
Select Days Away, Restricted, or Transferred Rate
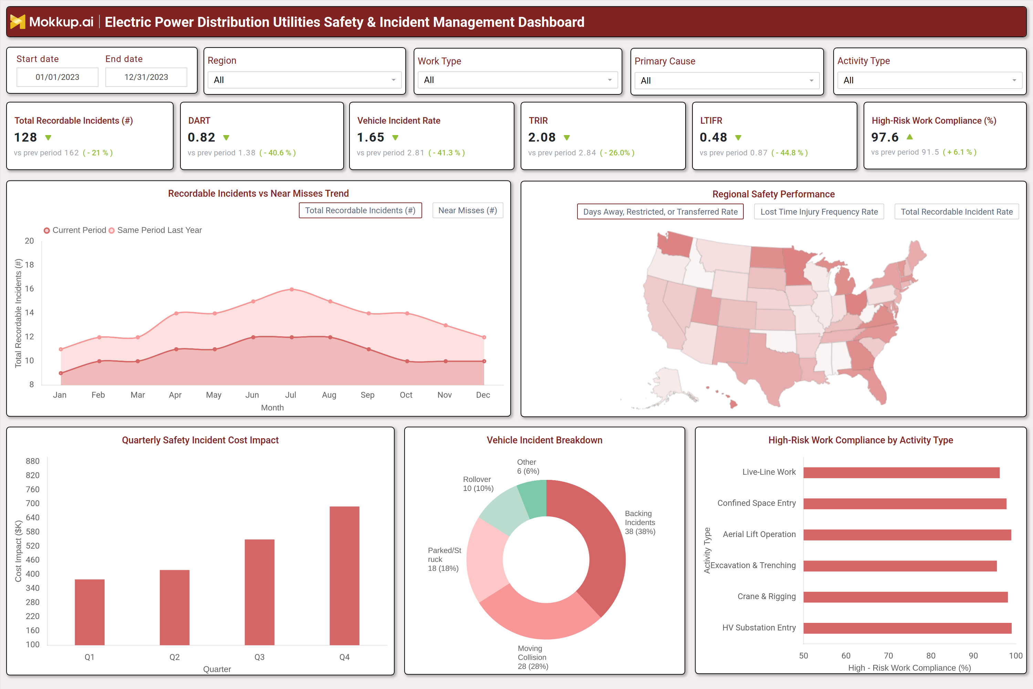click(x=660, y=212)
